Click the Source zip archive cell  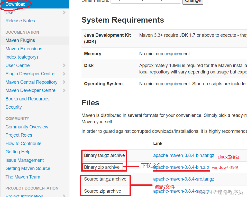(x=103, y=191)
